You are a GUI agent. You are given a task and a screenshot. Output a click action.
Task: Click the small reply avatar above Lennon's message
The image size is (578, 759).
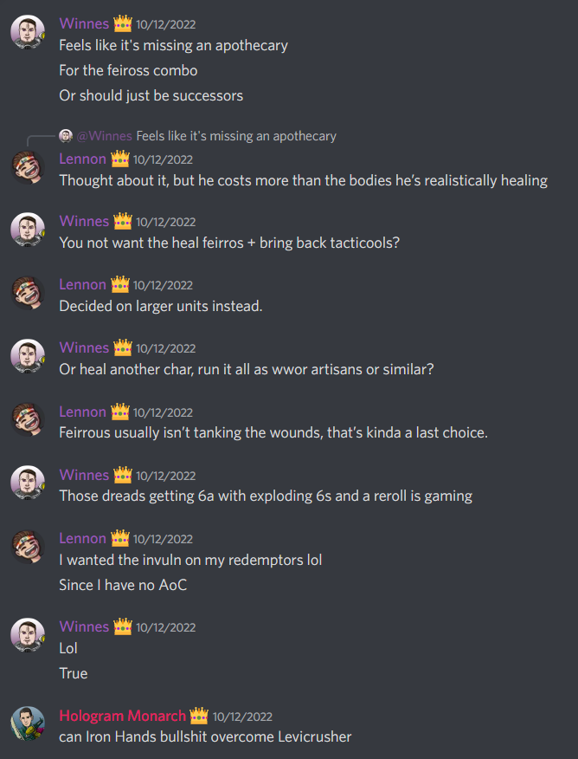pos(66,136)
